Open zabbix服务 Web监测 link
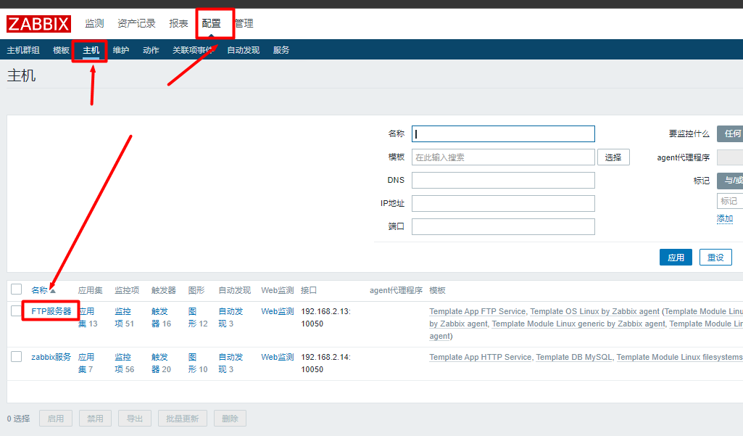The width and height of the screenshot is (743, 436). point(277,357)
